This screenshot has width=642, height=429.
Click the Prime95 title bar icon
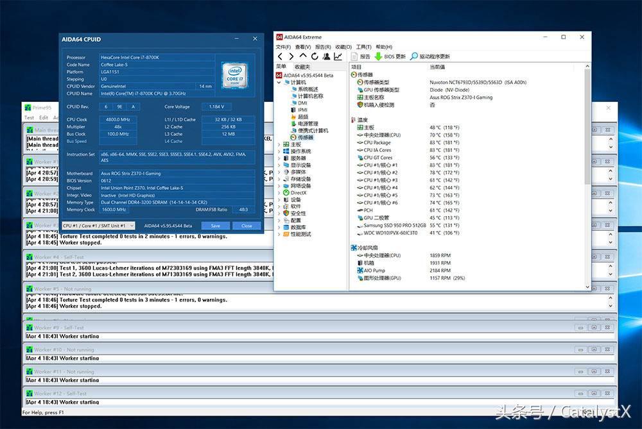click(x=28, y=108)
